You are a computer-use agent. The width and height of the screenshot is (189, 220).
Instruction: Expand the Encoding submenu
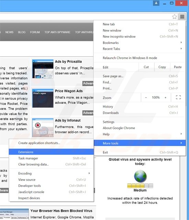51,173
